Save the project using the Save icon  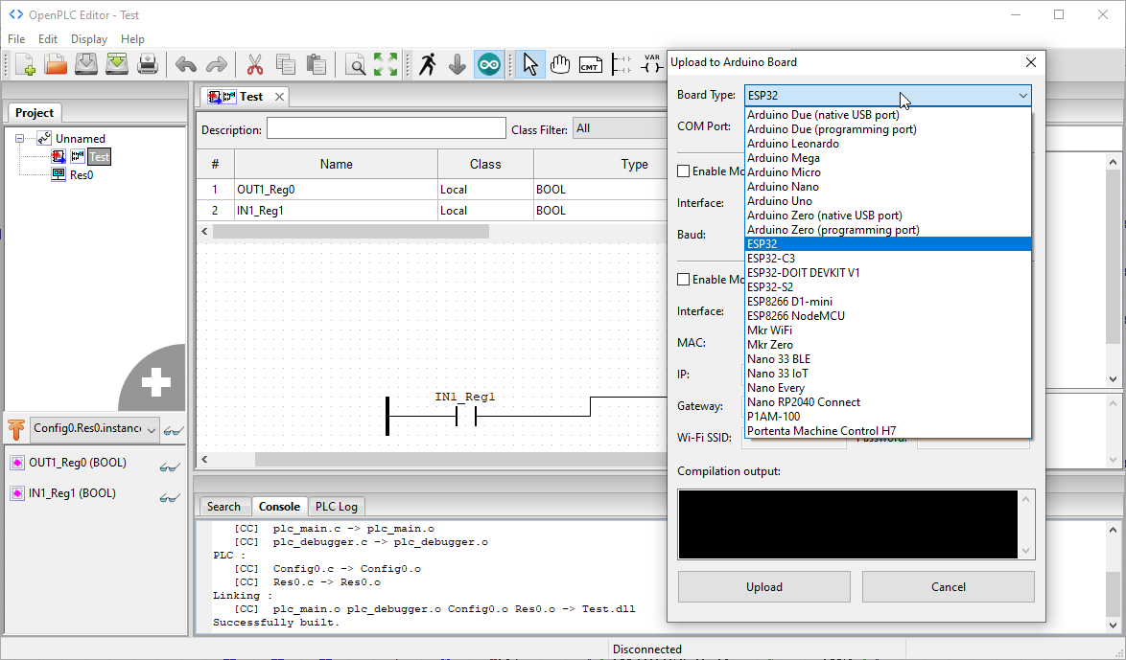[86, 65]
